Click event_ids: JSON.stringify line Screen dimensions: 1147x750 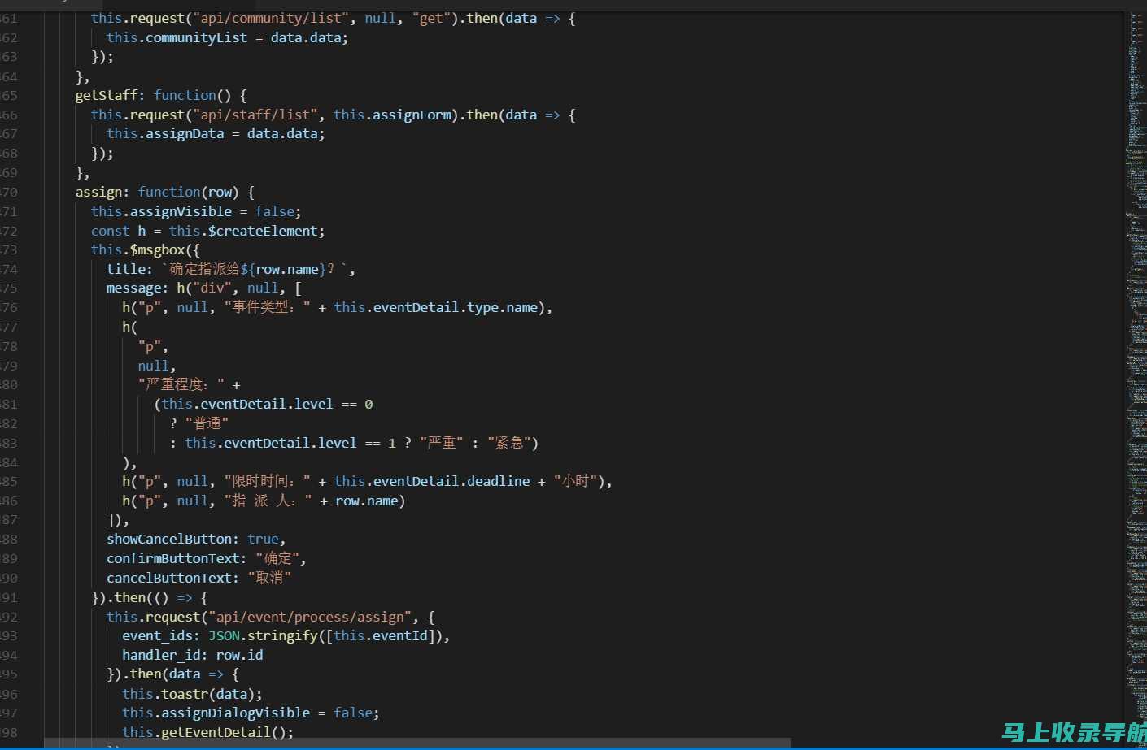point(286,635)
